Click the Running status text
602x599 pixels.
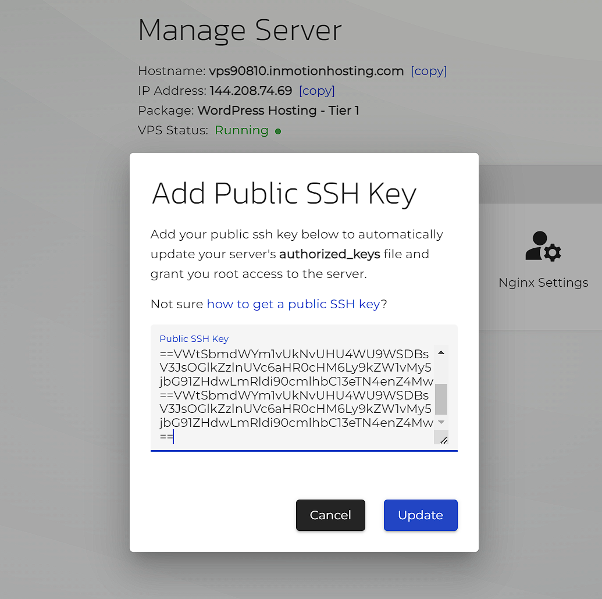pos(241,130)
